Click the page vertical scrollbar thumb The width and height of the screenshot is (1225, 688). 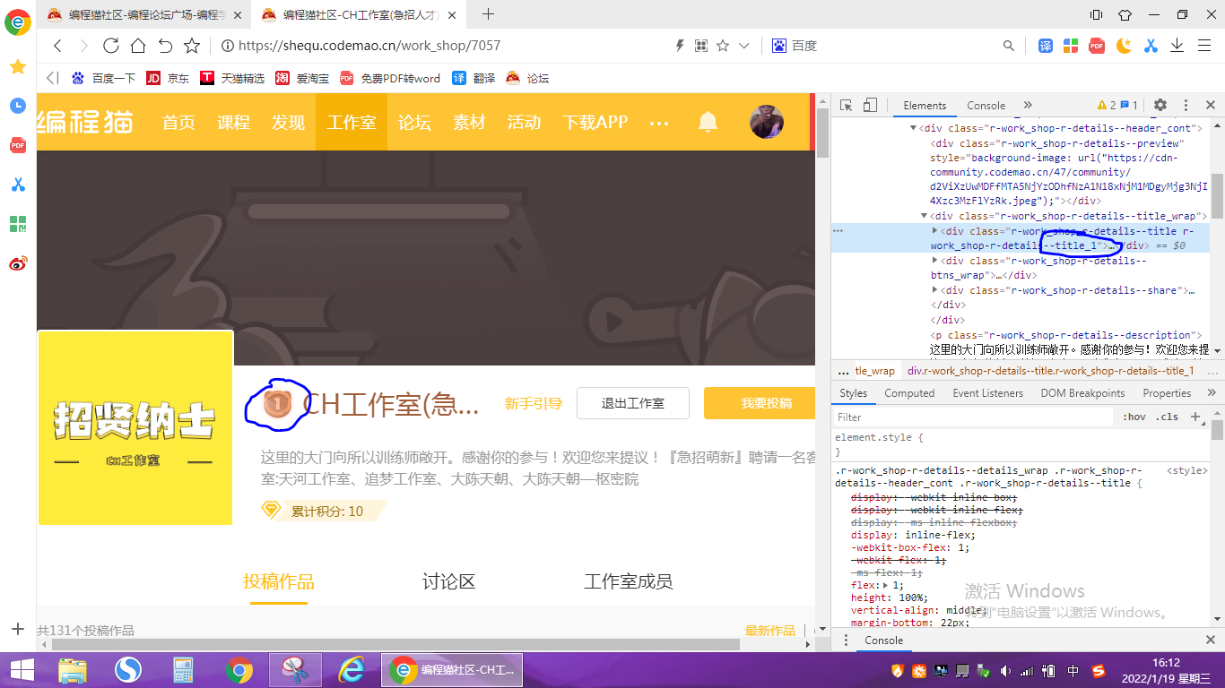tap(822, 134)
